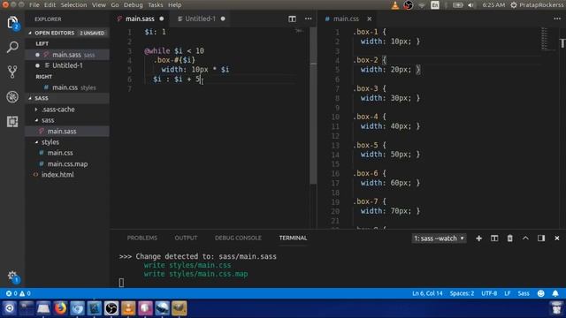Collapse the OPEN EDITORS section
The image size is (566, 318).
click(67, 33)
